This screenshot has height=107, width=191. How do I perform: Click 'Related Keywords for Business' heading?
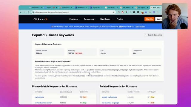click(118, 86)
